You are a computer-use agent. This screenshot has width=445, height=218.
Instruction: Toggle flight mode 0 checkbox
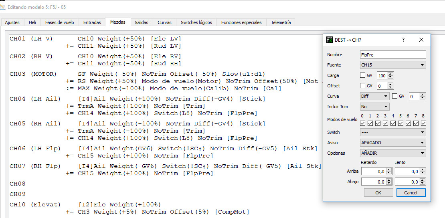click(363, 123)
